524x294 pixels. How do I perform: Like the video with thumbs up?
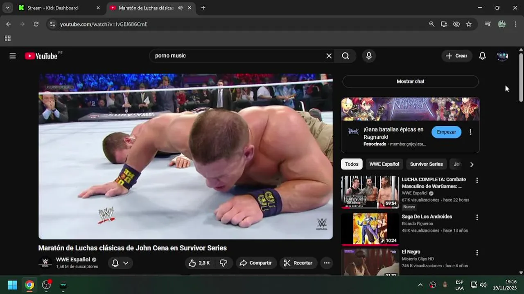199,263
